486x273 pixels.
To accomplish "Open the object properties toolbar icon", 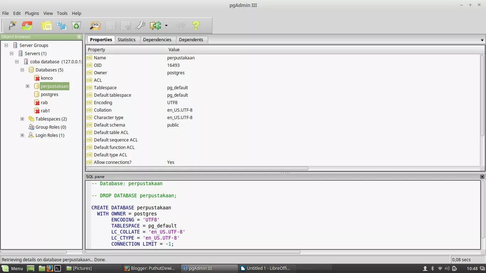I will (47, 25).
